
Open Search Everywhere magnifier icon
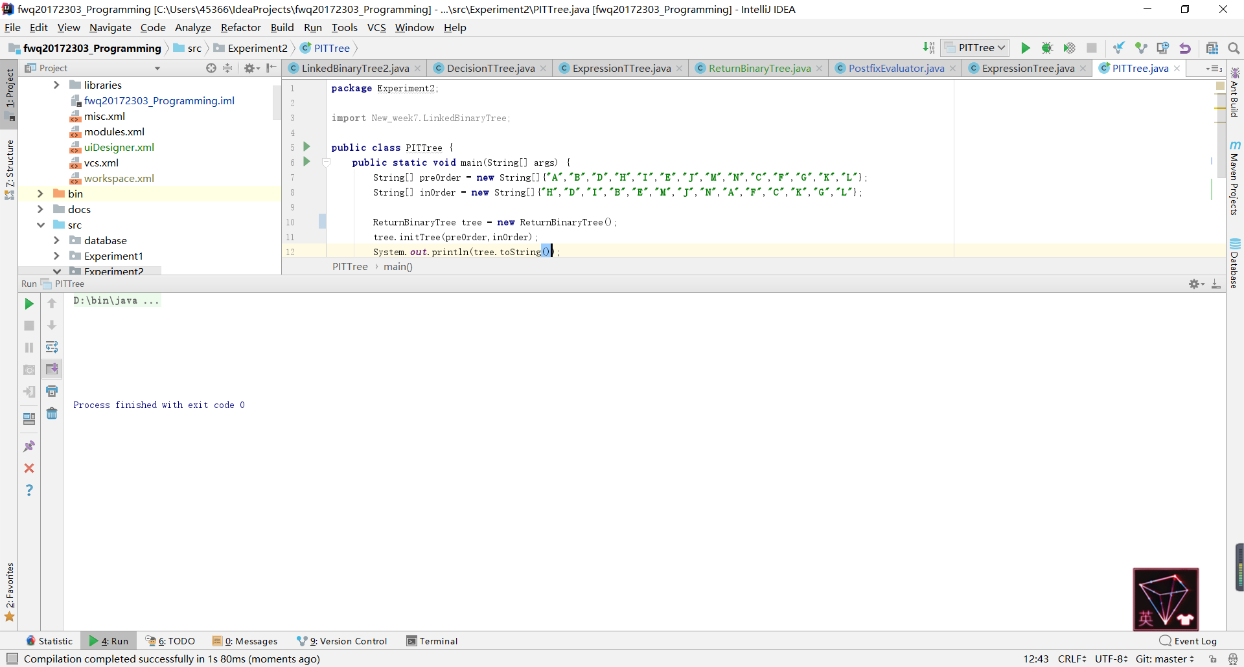(1234, 48)
